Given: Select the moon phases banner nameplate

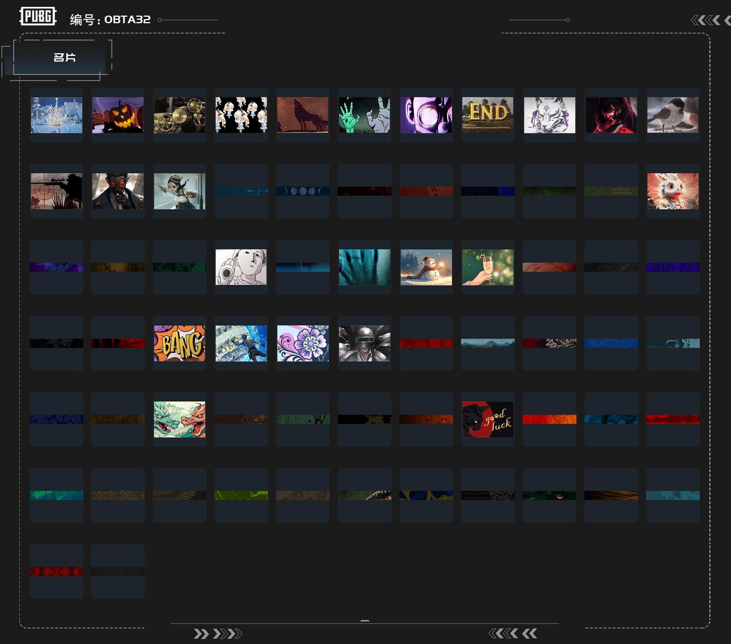Looking at the screenshot, I should (303, 191).
